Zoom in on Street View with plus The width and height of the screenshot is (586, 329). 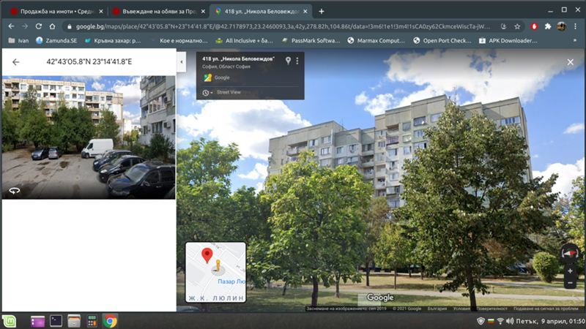[570, 271]
